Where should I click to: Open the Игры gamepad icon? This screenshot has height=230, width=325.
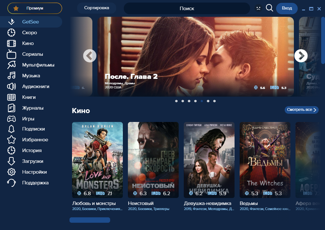[11, 119]
